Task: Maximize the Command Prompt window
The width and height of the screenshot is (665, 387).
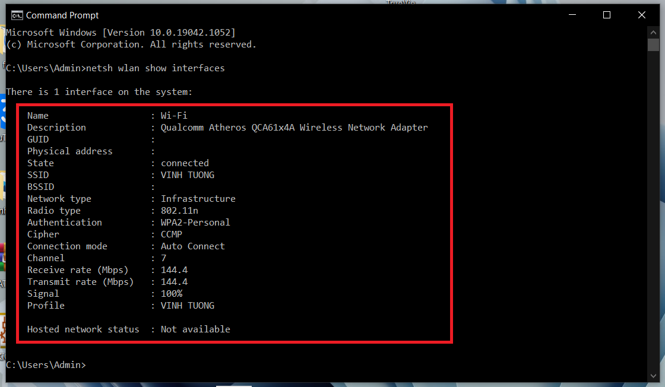Action: [606, 15]
